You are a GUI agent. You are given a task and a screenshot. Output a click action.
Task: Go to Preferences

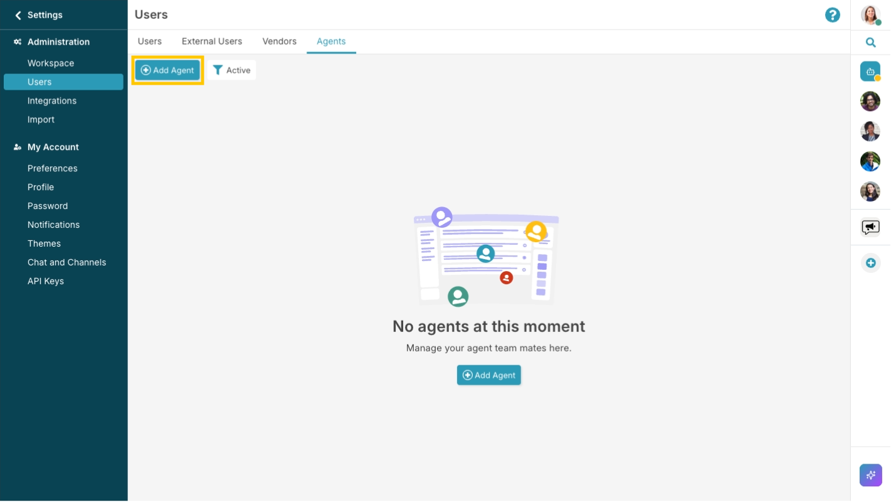pyautogui.click(x=53, y=169)
